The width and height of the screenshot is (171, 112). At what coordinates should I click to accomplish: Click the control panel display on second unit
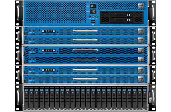click(x=48, y=31)
